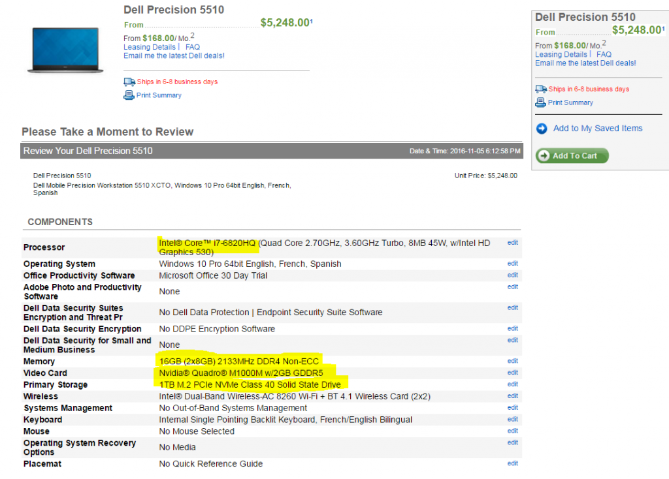669x479 pixels.
Task: Click the green arrow icon on Add To Cart
Action: 544,156
